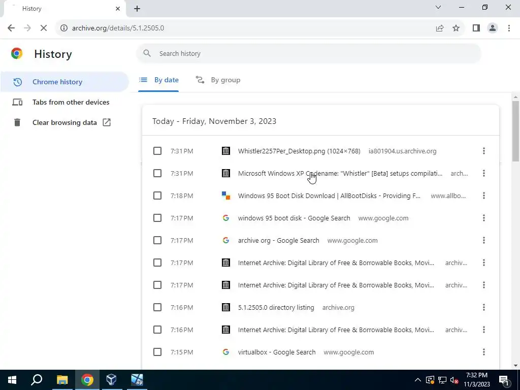The image size is (520, 390).
Task: Open Clear browsing data
Action: (64, 122)
